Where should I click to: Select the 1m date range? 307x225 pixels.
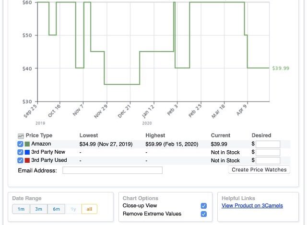click(21, 209)
